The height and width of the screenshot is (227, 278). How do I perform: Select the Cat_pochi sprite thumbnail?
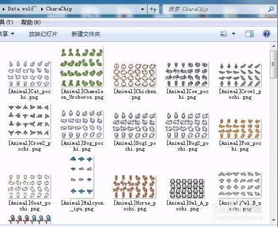click(29, 74)
